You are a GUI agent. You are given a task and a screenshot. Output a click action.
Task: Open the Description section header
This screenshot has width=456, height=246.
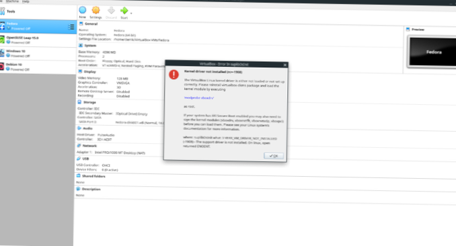pos(91,190)
